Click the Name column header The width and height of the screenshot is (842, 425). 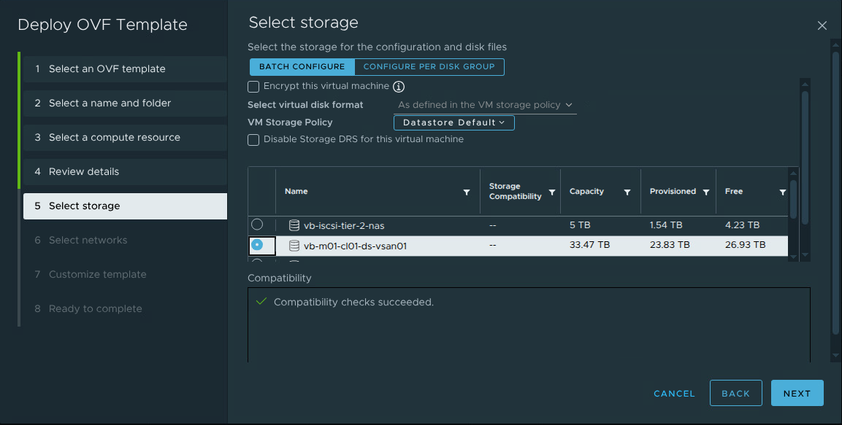click(296, 191)
